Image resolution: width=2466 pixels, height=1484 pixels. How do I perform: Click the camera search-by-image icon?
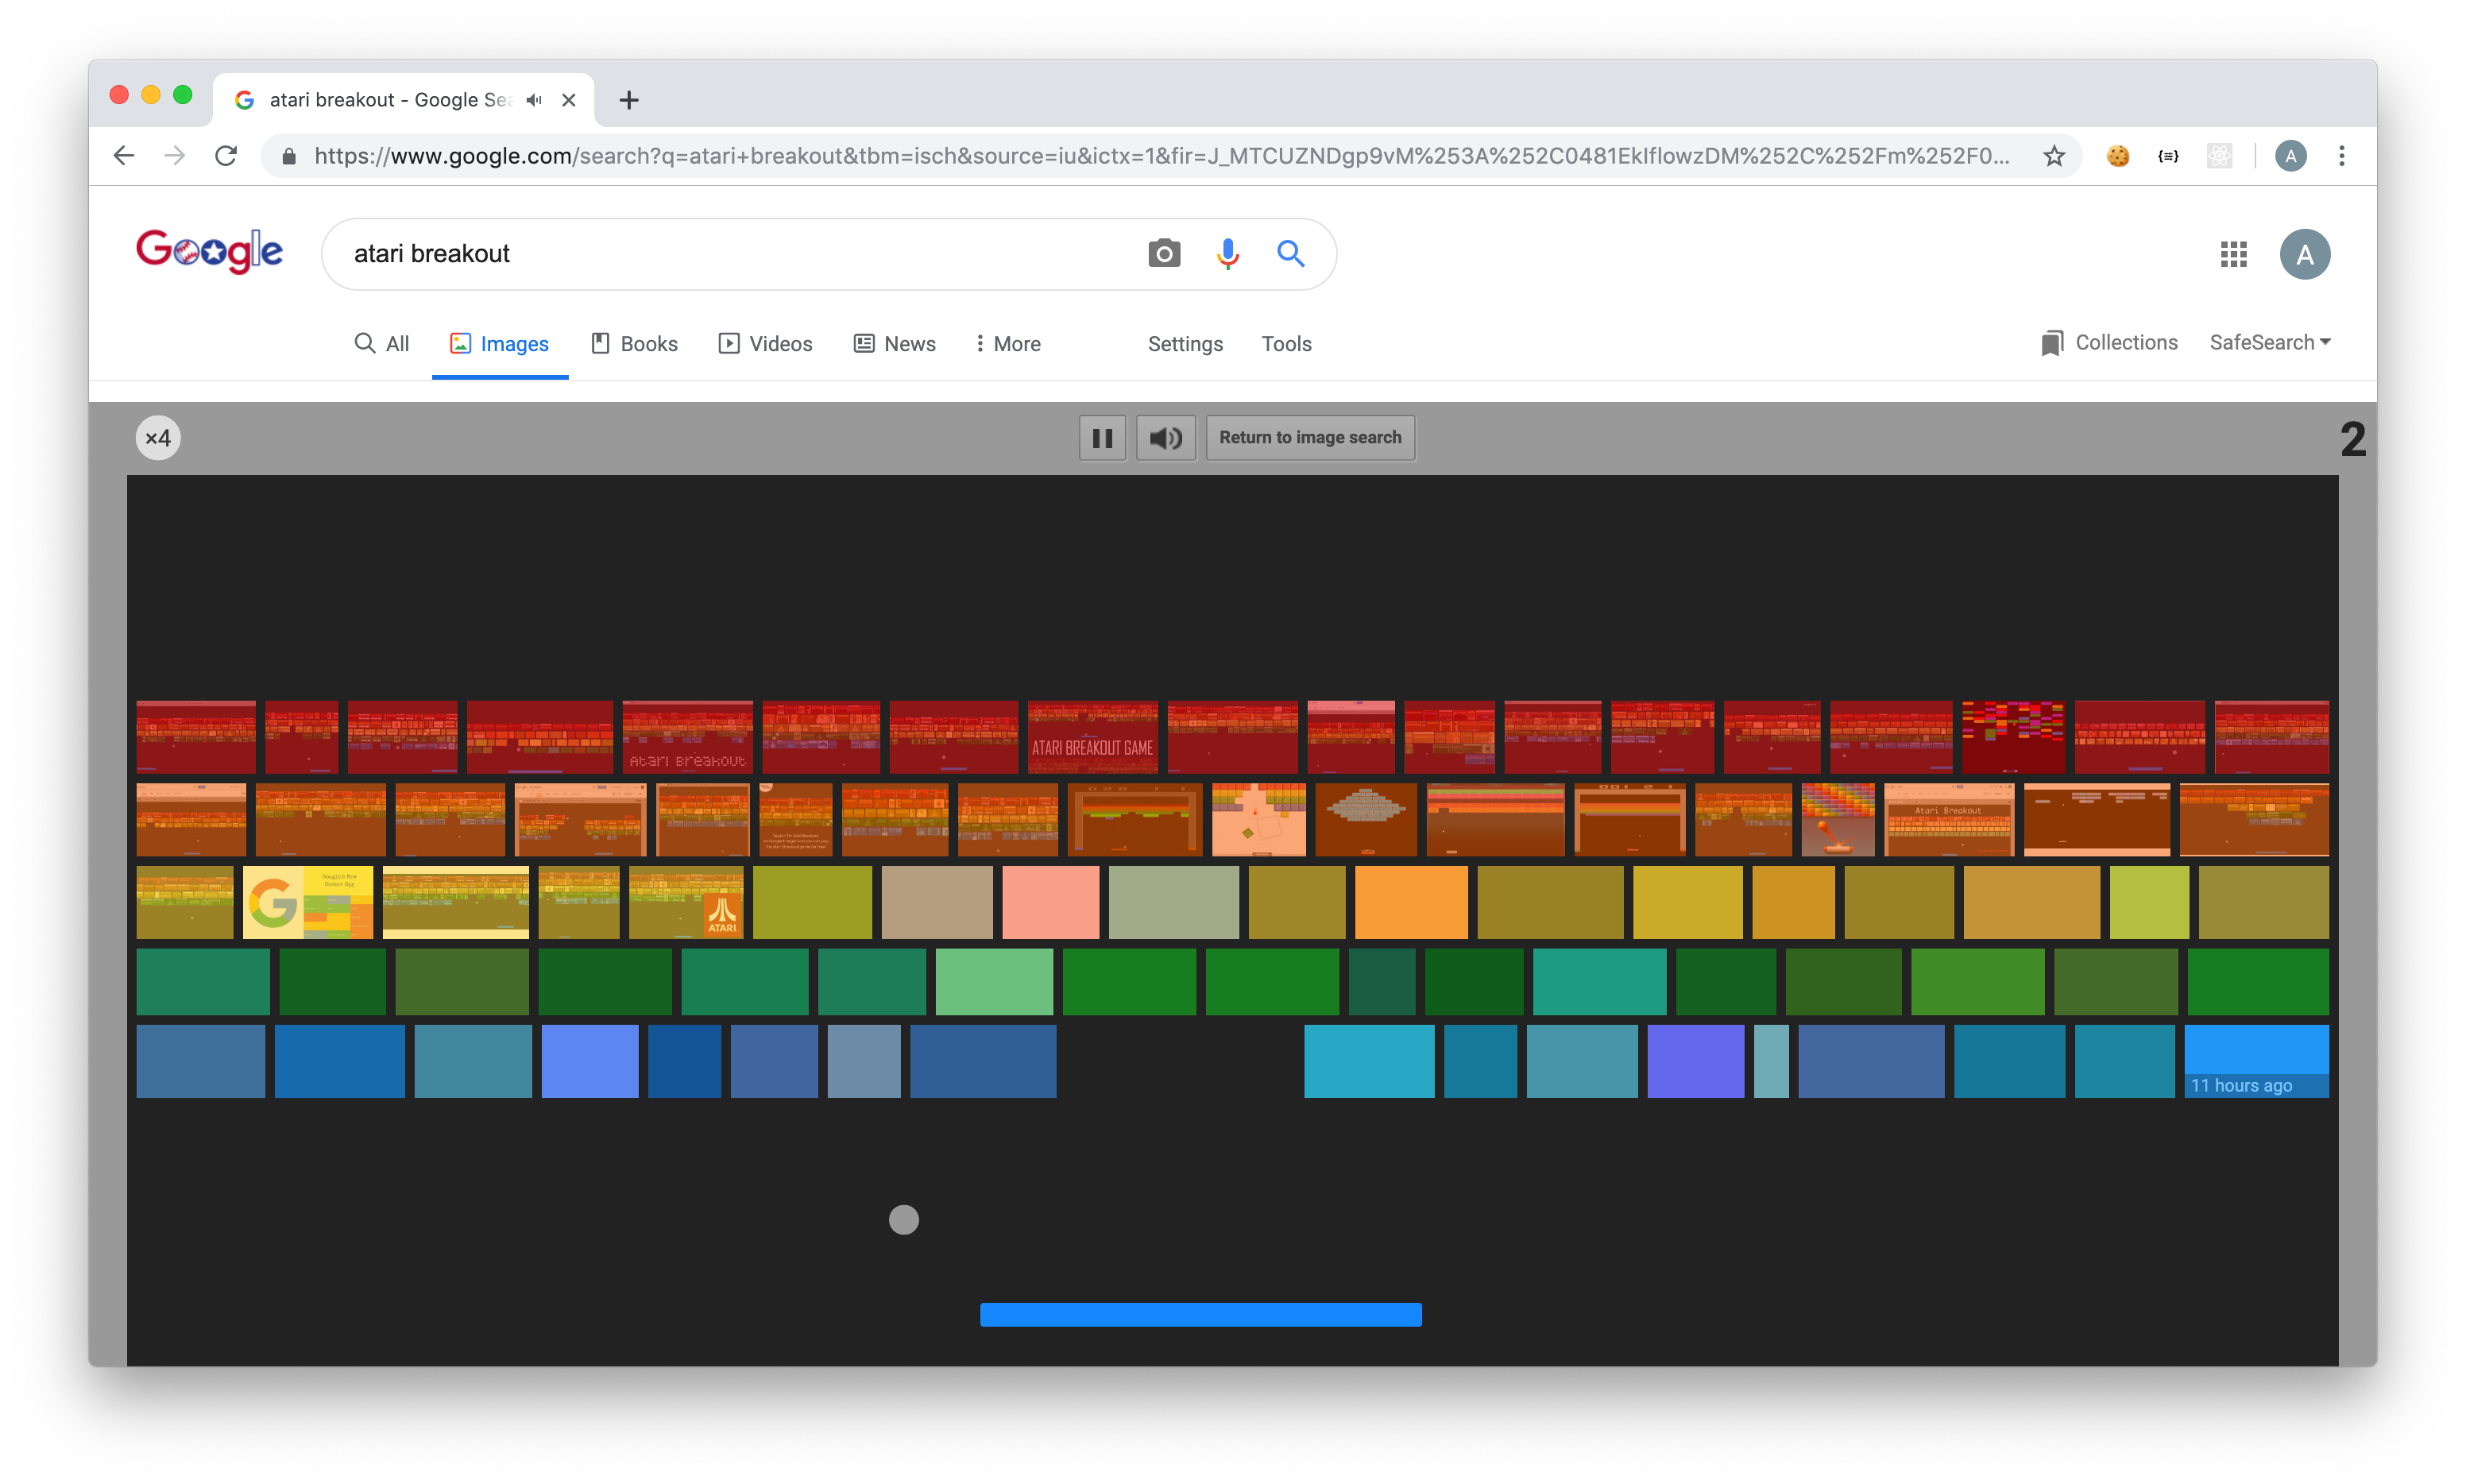click(1164, 254)
